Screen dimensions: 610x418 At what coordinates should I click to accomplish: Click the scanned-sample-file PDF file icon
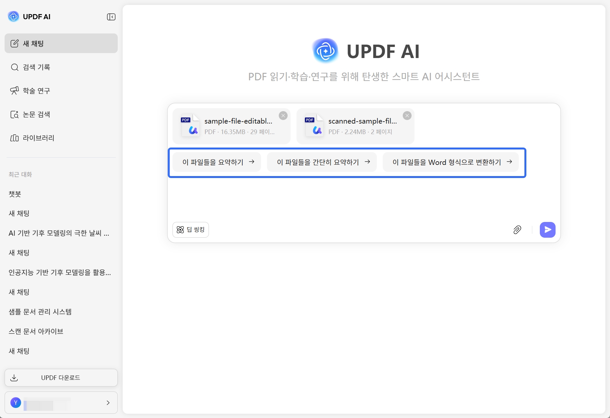314,126
